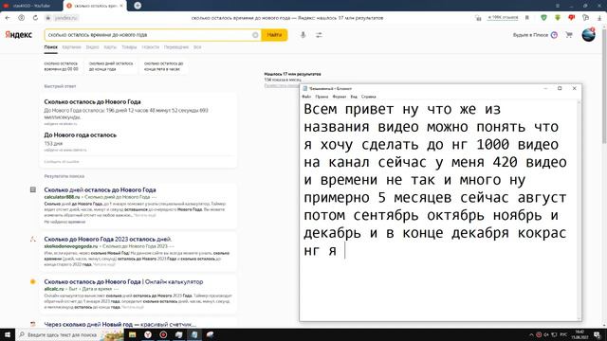
Task: Click the Notepad vertical scrollbar
Action: [x=579, y=210]
